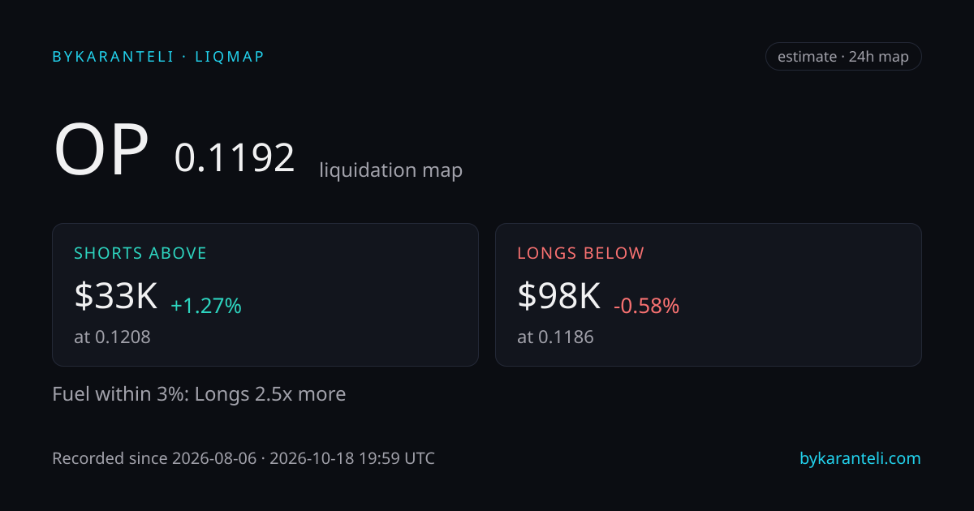Click the SHORTS ABOVE heading

140,253
